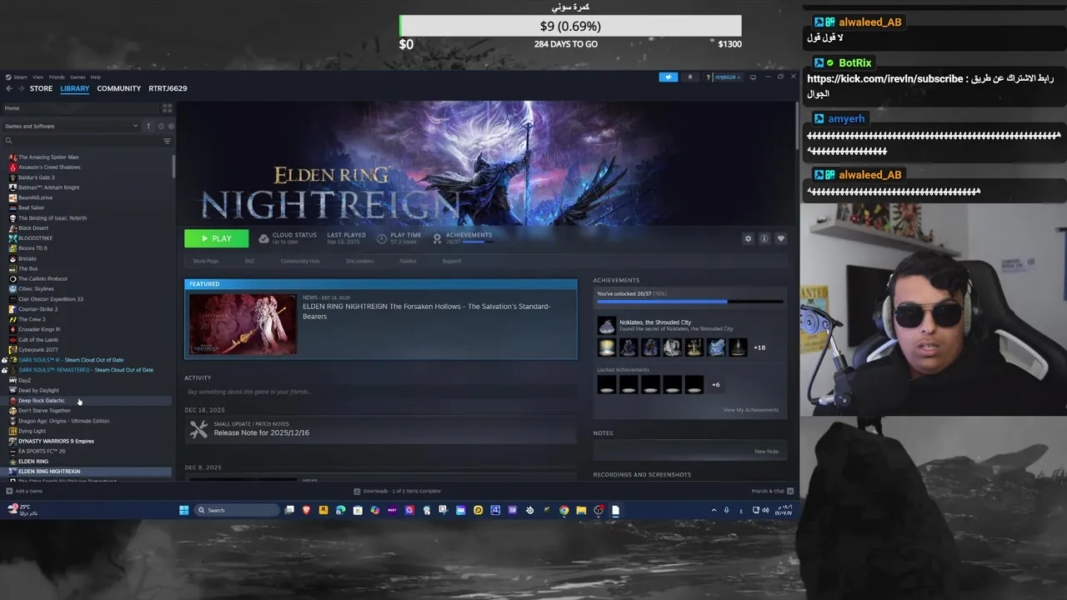Viewport: 1067px width, 600px height.
Task: Open Google Chrome from taskbar
Action: [564, 510]
